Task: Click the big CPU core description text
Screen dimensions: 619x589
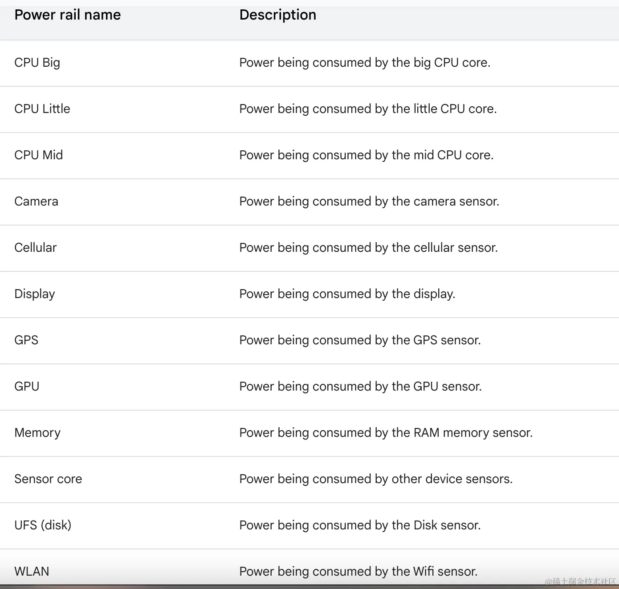Action: tap(365, 63)
